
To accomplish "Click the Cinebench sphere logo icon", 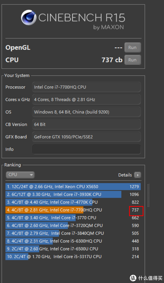I will click(x=29, y=18).
